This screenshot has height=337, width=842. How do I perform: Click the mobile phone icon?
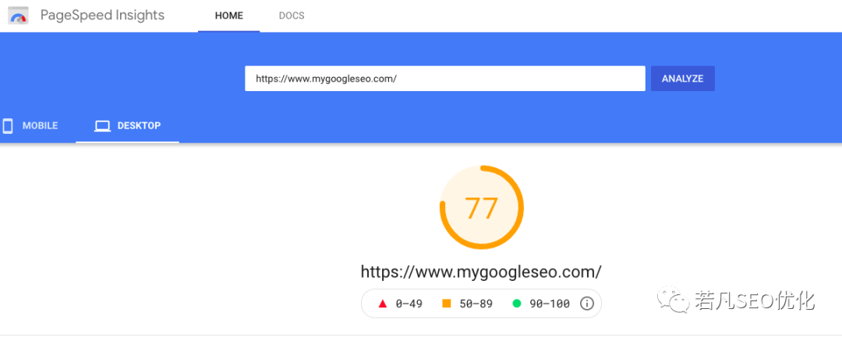point(8,126)
